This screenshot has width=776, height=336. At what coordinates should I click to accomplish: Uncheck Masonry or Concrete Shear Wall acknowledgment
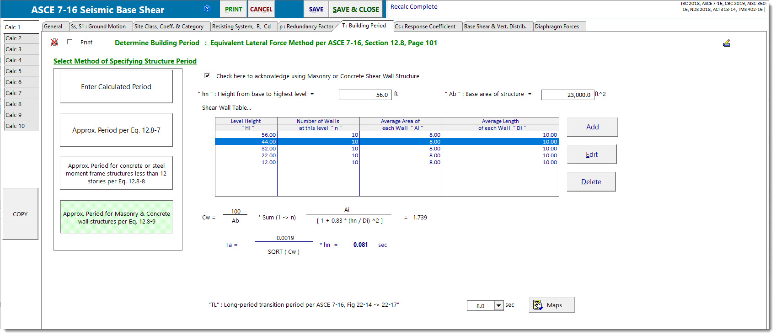click(x=207, y=75)
